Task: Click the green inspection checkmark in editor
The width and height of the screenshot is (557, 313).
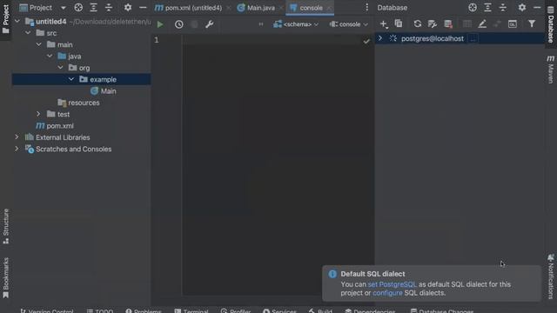Action: tap(366, 42)
